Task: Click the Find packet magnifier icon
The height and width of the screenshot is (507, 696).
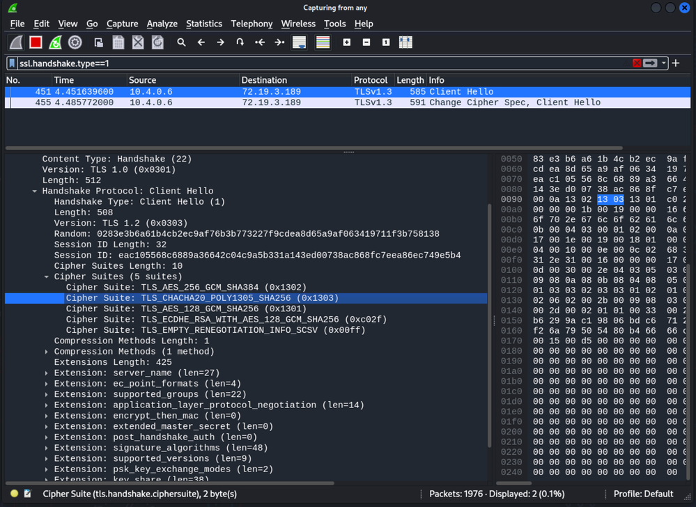Action: (x=181, y=42)
